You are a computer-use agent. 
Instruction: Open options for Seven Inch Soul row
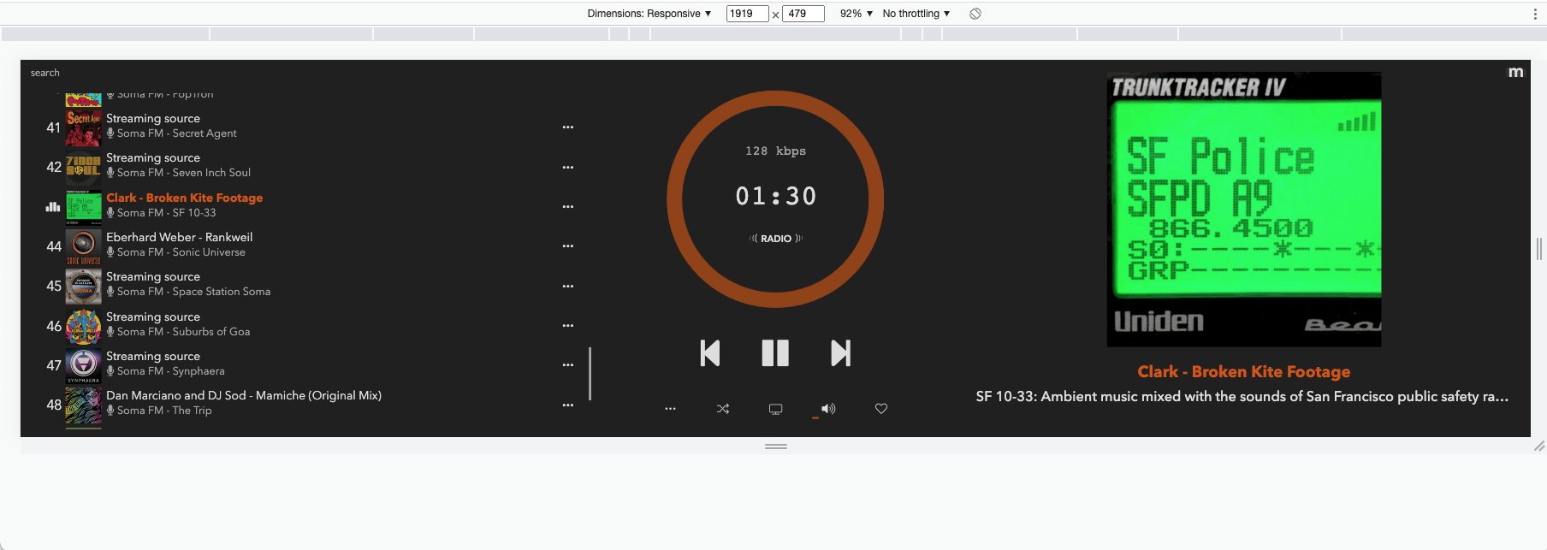tap(568, 168)
